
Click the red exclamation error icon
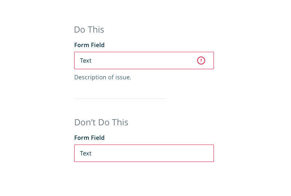(201, 61)
